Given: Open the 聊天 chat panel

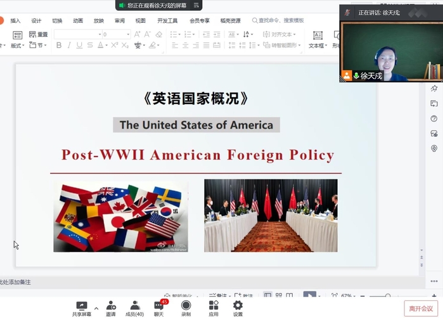Looking at the screenshot, I should (158, 306).
